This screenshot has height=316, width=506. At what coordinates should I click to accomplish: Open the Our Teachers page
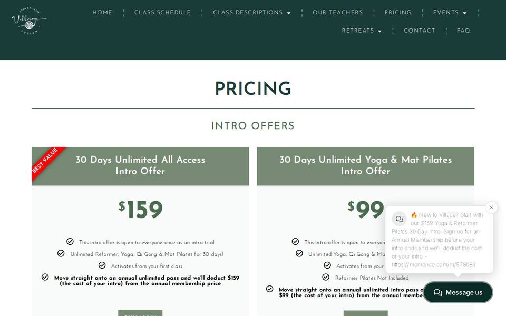(337, 13)
